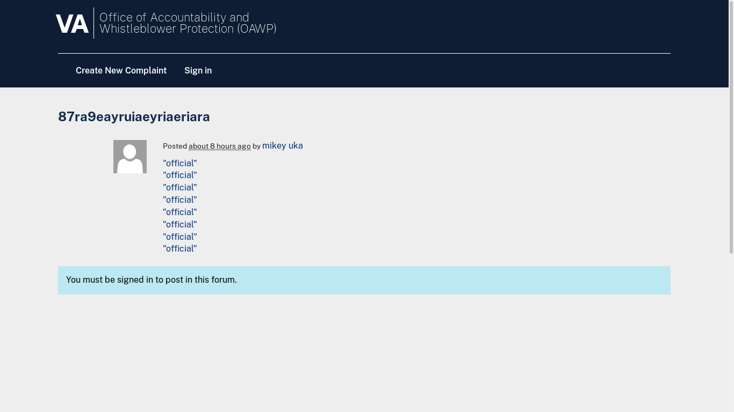The height and width of the screenshot is (412, 734).
Task: Click the sign-in required notice banner
Action: tap(364, 280)
